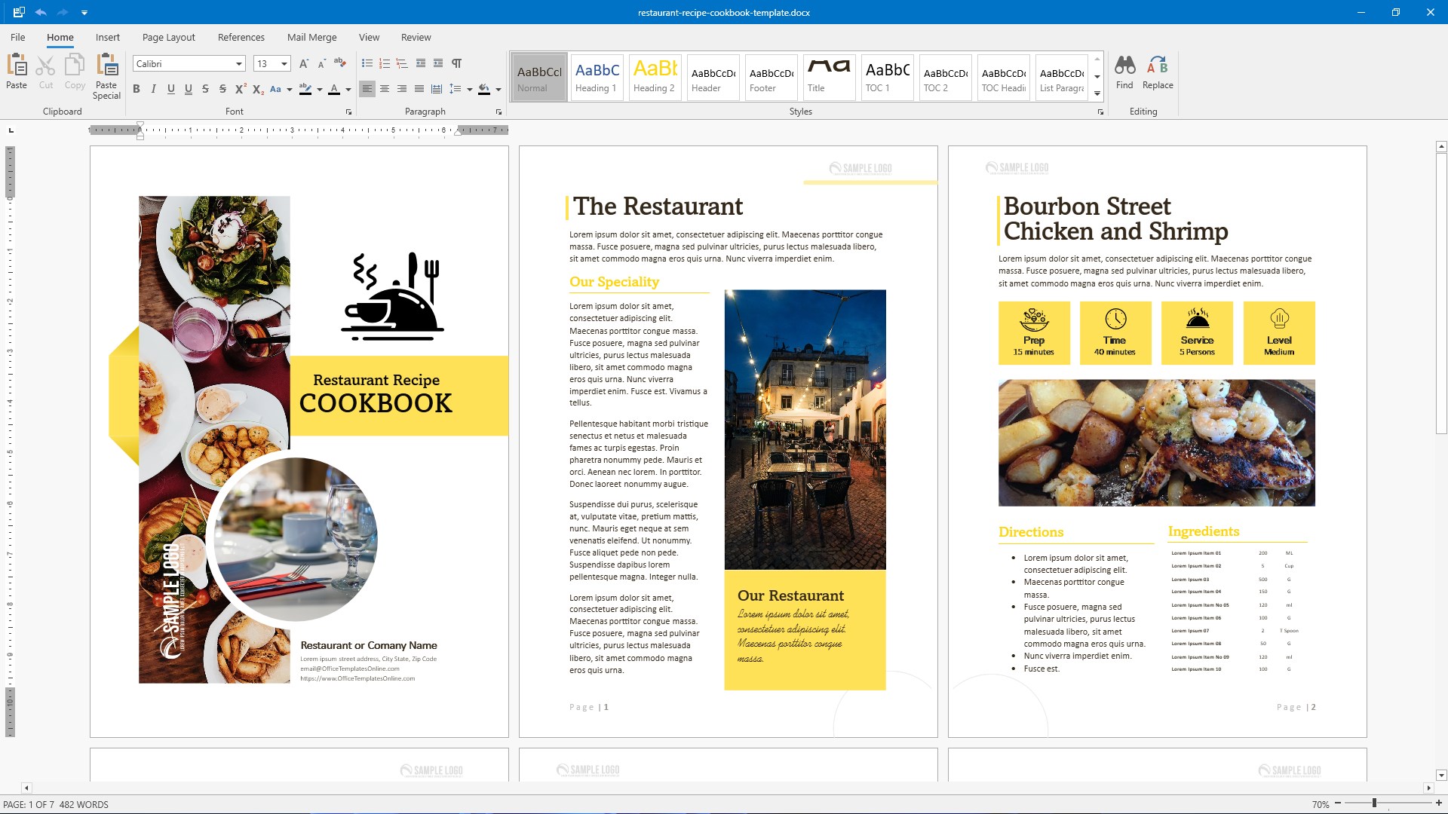Image resolution: width=1448 pixels, height=814 pixels.
Task: Show paragraph marks with the pilcrow icon
Action: [x=456, y=63]
